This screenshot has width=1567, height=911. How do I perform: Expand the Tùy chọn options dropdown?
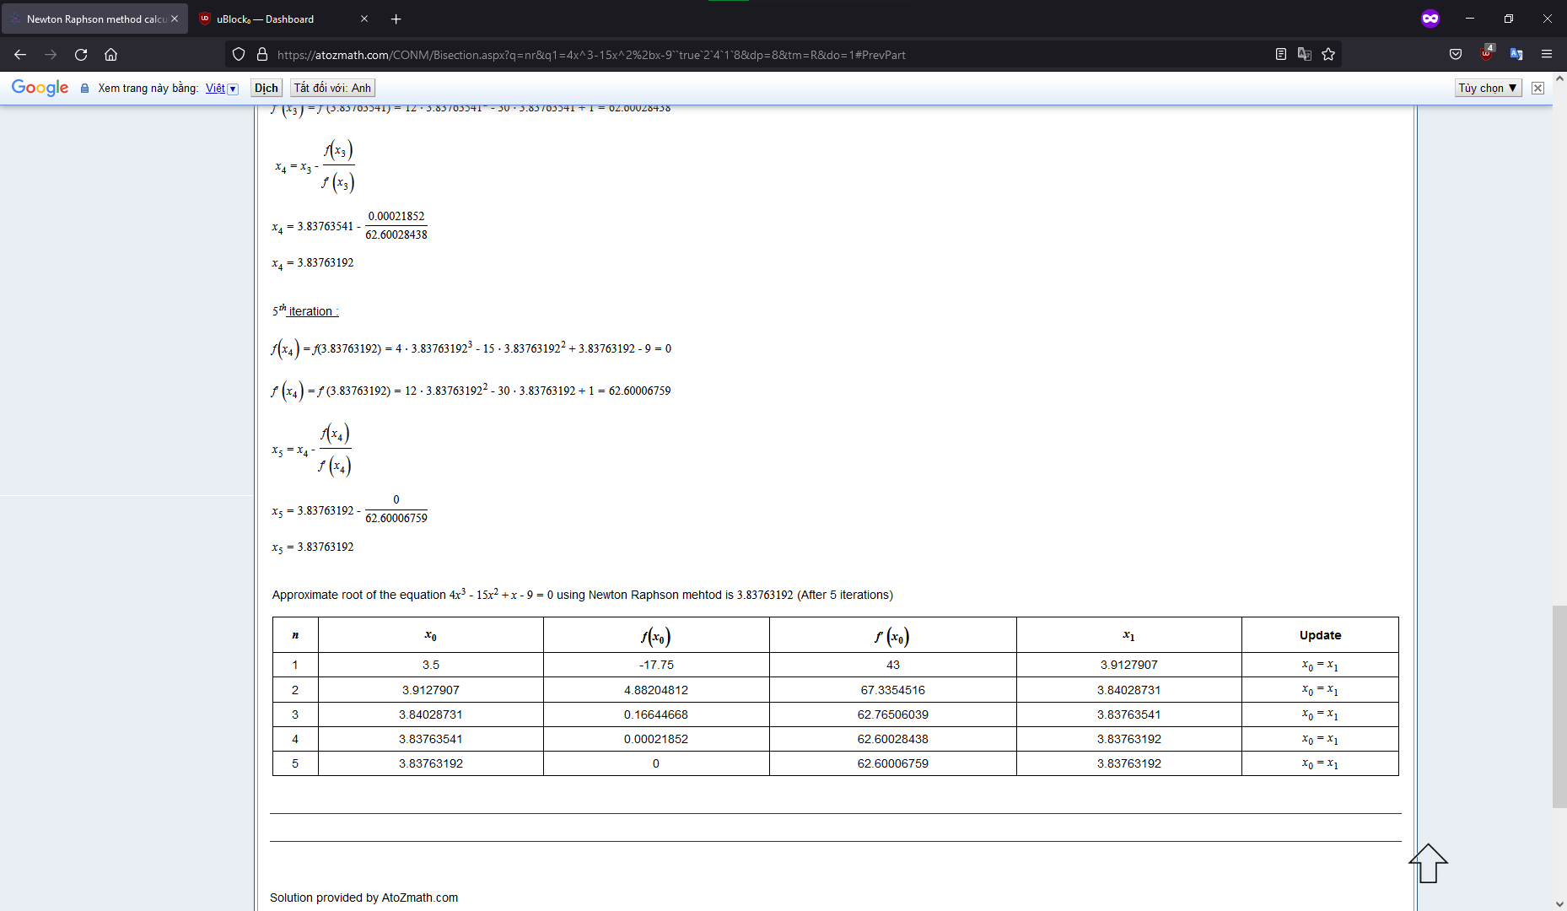coord(1488,88)
